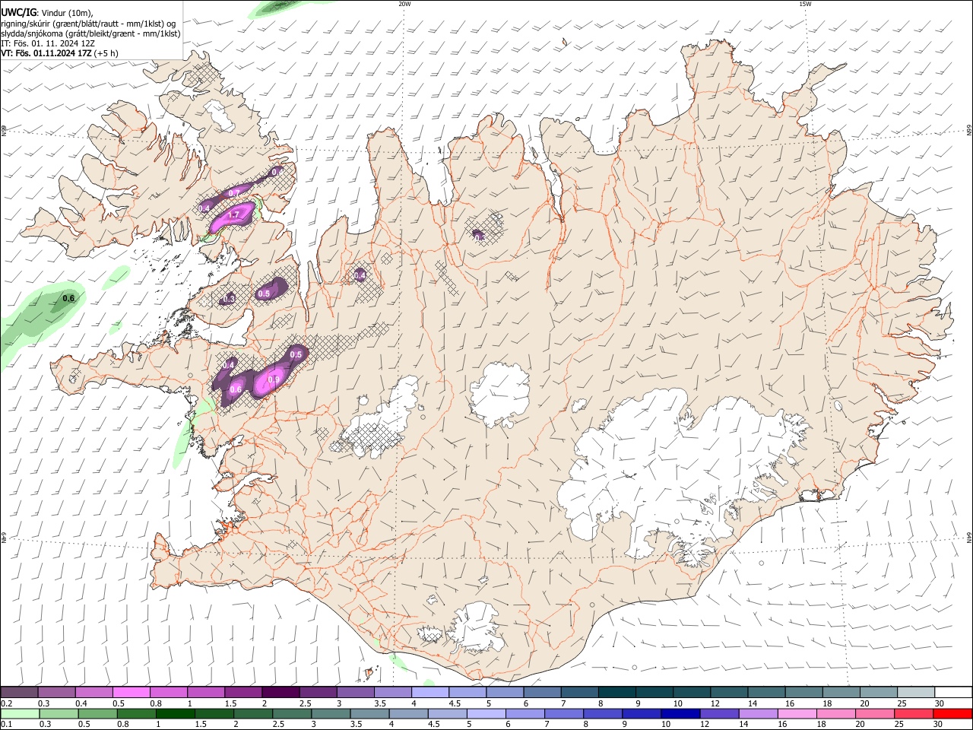Screen dimensions: 973x730
Task: Click the 0.7 snowfall value label
Action: (x=234, y=192)
